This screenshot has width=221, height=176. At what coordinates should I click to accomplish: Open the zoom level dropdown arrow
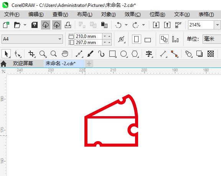217,25
